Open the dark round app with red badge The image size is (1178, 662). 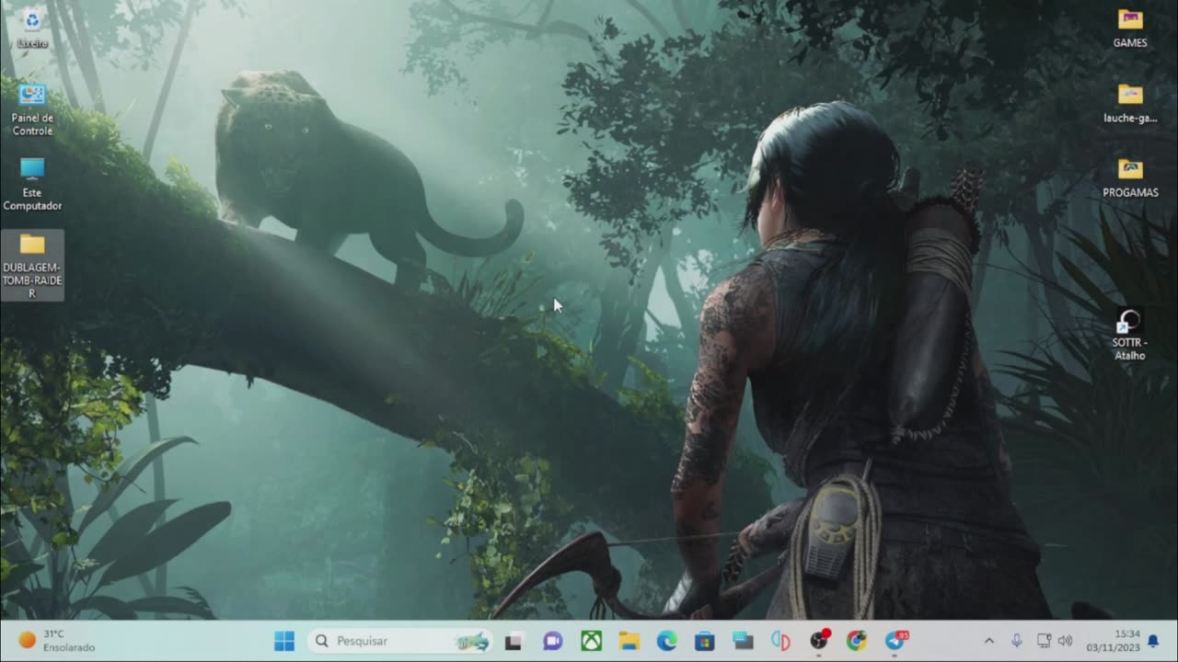(819, 641)
